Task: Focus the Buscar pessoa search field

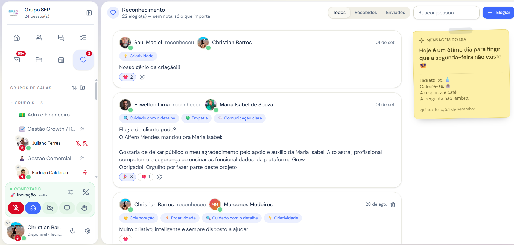Action: tap(446, 13)
